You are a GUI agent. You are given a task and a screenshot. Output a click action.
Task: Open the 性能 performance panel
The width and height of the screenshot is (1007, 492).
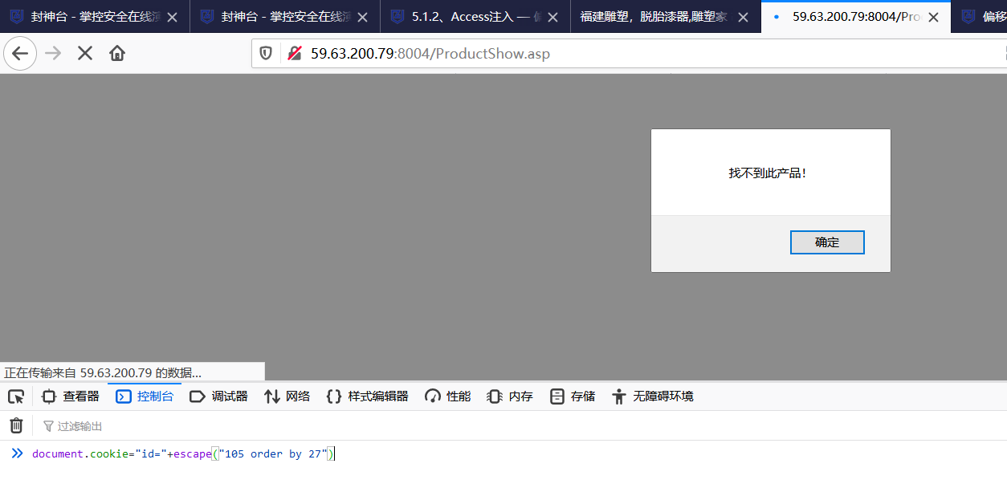(x=448, y=396)
